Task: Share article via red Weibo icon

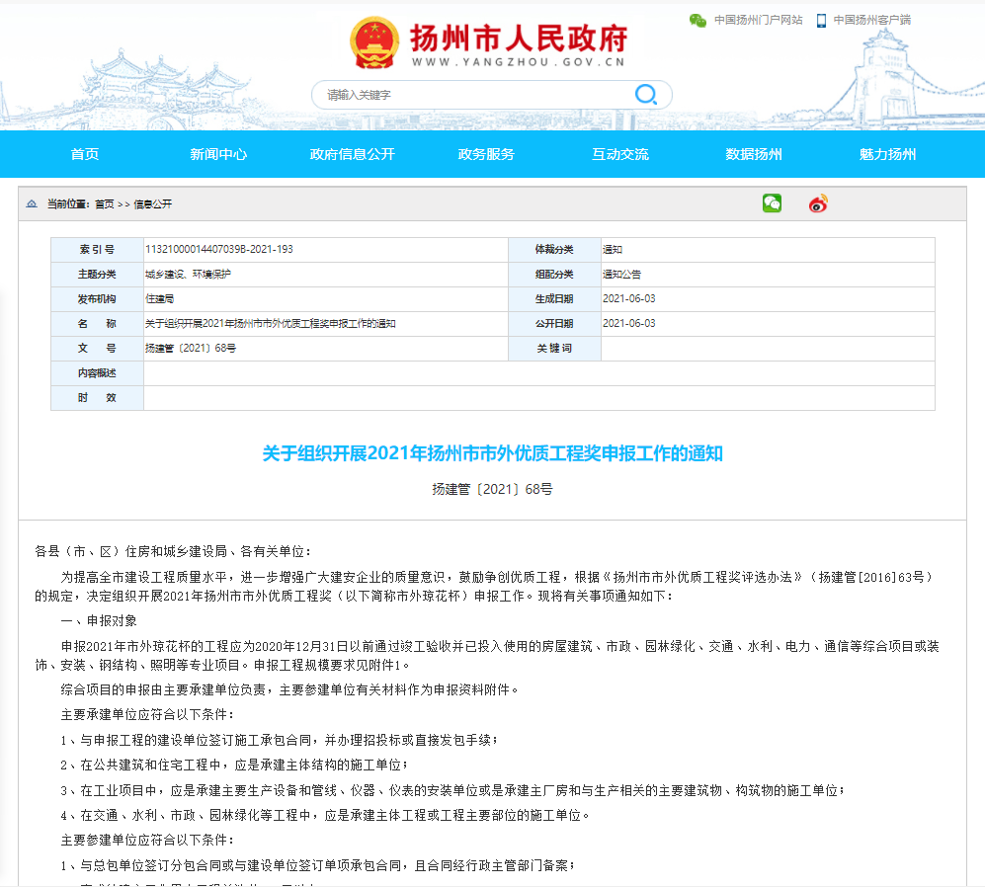Action: click(x=818, y=203)
